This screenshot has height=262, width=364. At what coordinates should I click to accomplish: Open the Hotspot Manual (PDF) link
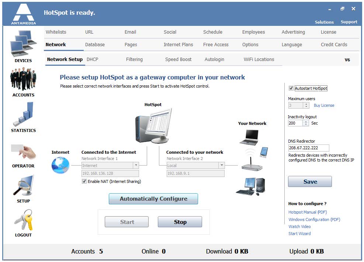click(308, 212)
